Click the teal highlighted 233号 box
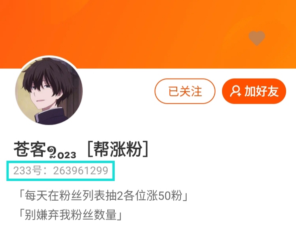296x241 pixels. (60, 171)
